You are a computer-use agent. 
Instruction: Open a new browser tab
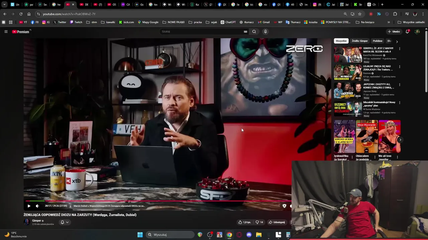tap(382, 5)
